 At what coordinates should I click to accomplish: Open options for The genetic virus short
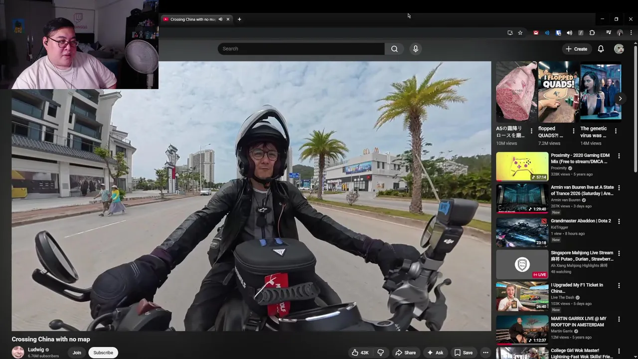point(616,131)
